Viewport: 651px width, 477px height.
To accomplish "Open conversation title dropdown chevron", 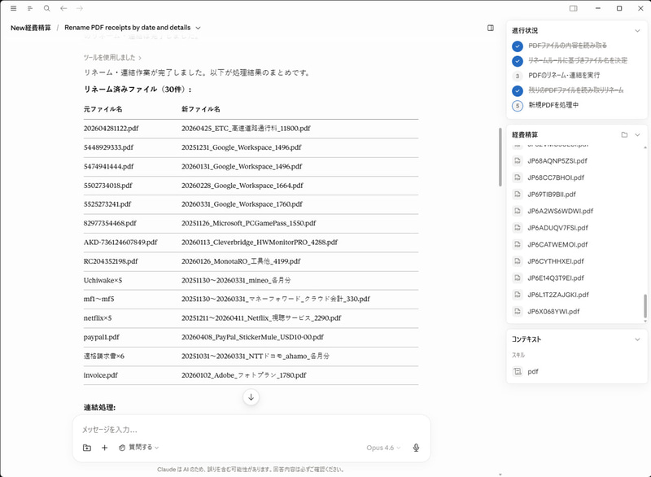I will click(198, 28).
